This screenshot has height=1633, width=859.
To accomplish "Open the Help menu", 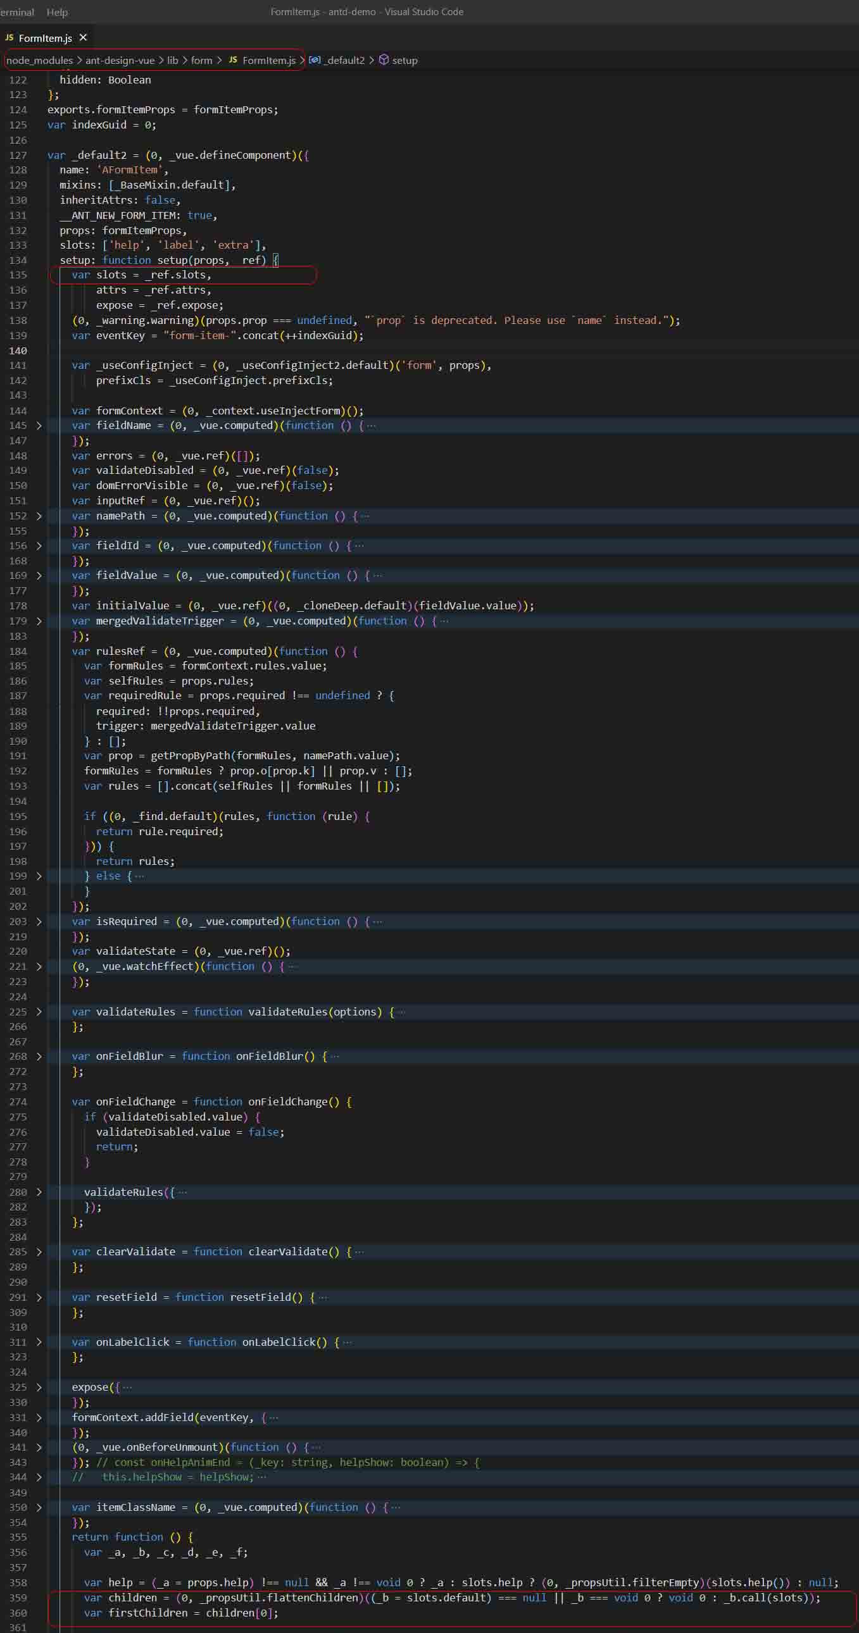I will pyautogui.click(x=57, y=12).
